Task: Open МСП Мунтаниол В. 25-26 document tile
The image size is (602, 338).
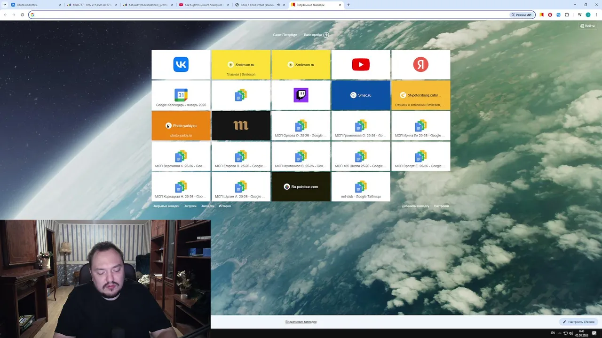Action: pos(301,156)
